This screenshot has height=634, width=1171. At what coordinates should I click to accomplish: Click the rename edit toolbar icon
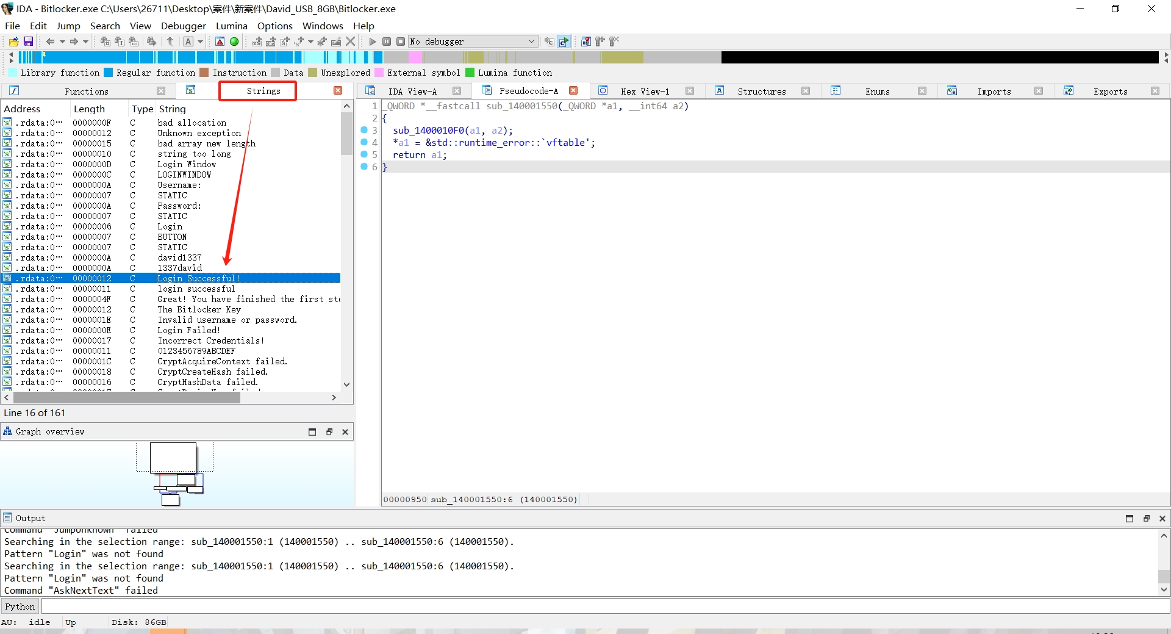pos(336,41)
